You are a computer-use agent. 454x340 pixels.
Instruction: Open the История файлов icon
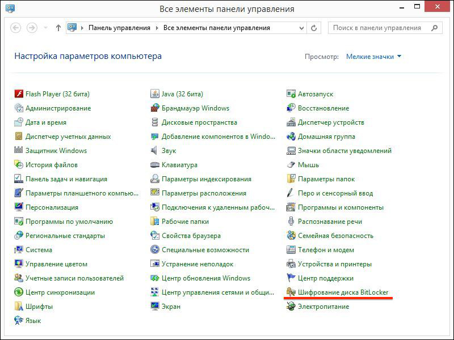19,164
